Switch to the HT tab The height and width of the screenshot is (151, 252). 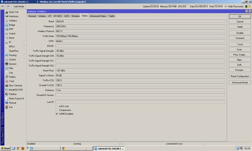(50, 16)
